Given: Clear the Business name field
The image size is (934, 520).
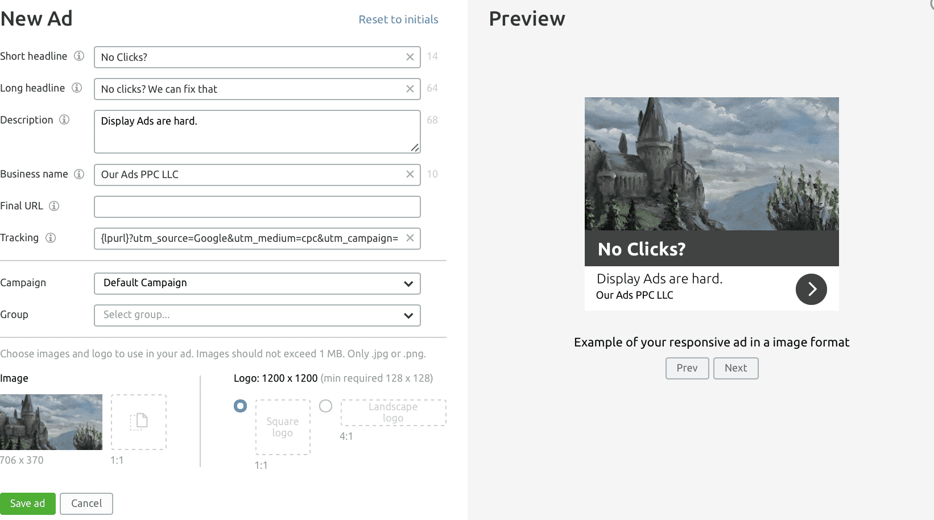Looking at the screenshot, I should 410,174.
